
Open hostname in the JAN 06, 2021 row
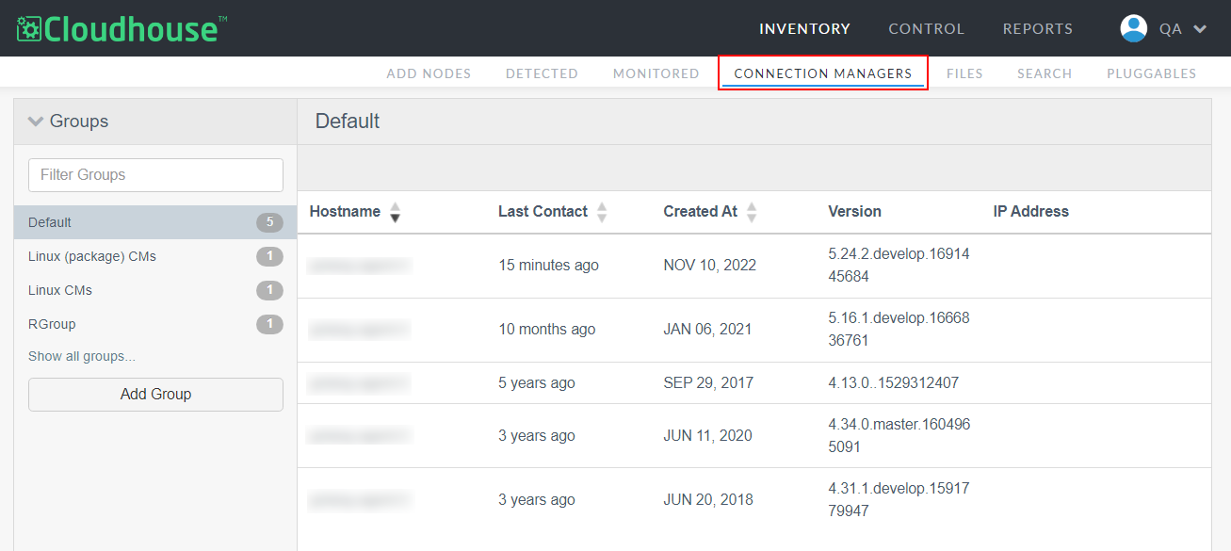point(360,330)
